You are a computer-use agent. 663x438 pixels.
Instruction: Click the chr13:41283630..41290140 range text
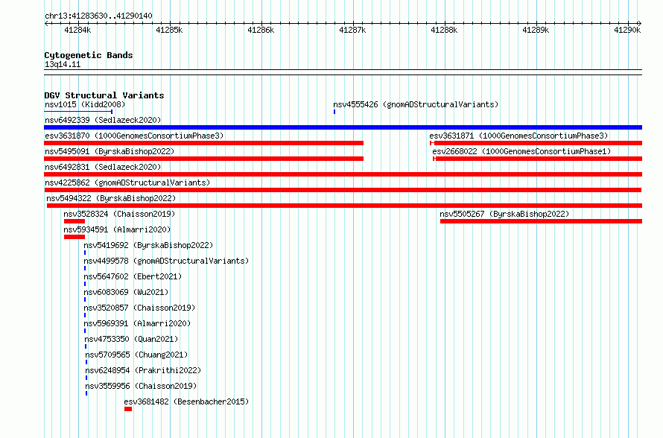pyautogui.click(x=98, y=16)
